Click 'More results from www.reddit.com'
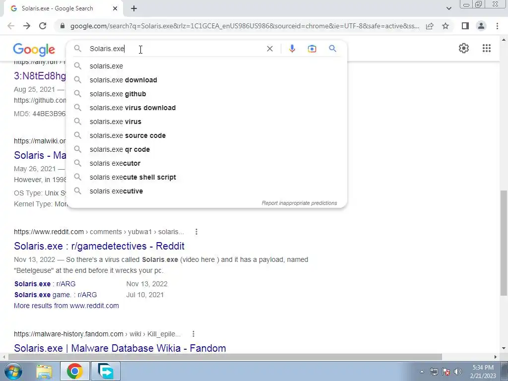 click(x=66, y=306)
